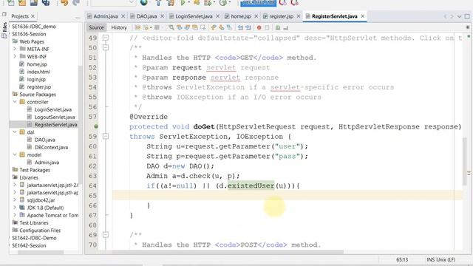Click the Shift Line Right icon
Image resolution: width=473 pixels, height=266 pixels.
click(248, 27)
